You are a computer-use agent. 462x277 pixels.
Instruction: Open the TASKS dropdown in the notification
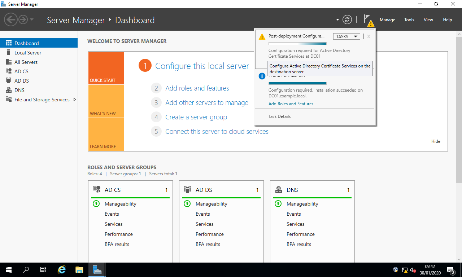coord(346,36)
